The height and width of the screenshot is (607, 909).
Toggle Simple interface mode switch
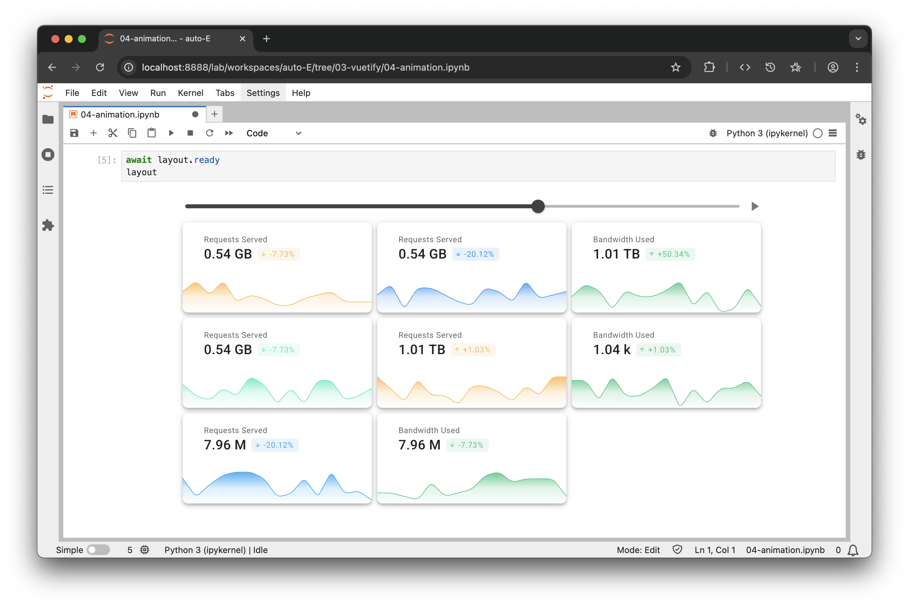click(x=98, y=550)
